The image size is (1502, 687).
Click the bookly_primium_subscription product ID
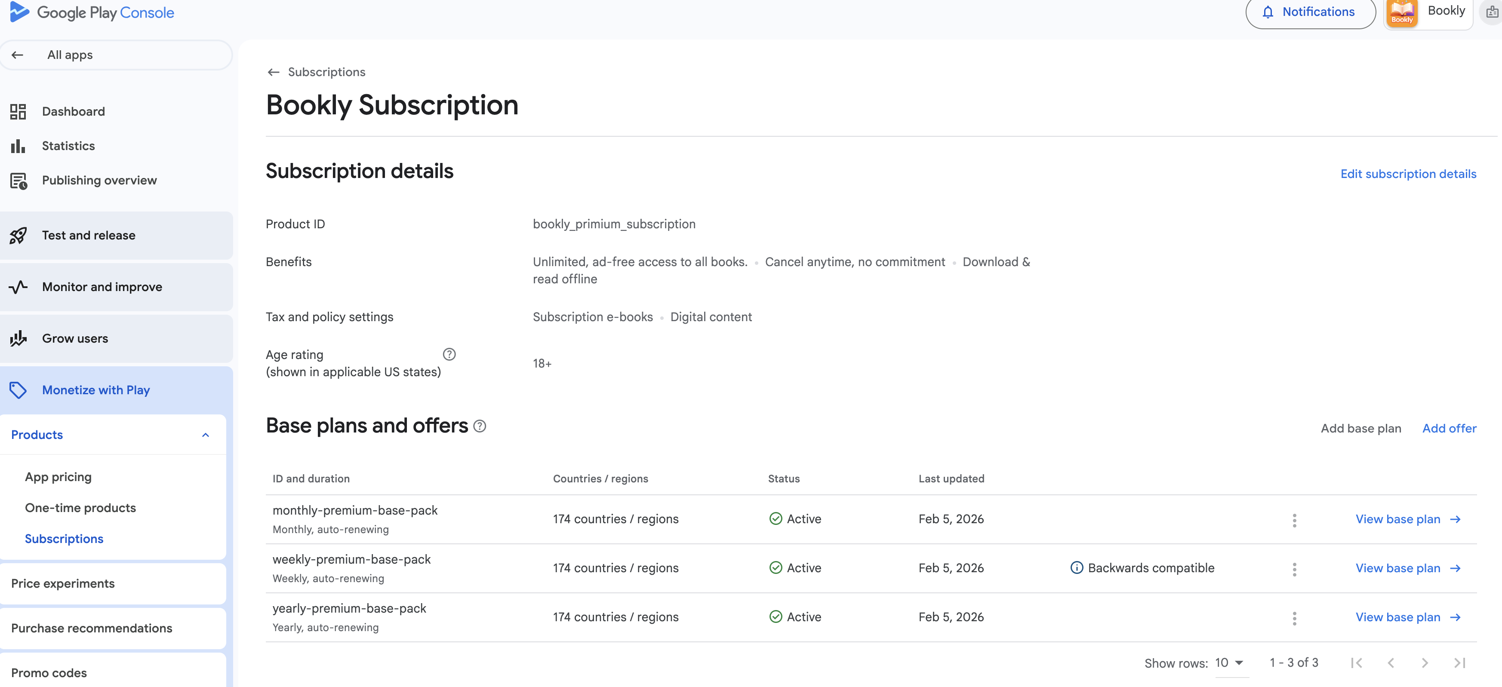[614, 224]
